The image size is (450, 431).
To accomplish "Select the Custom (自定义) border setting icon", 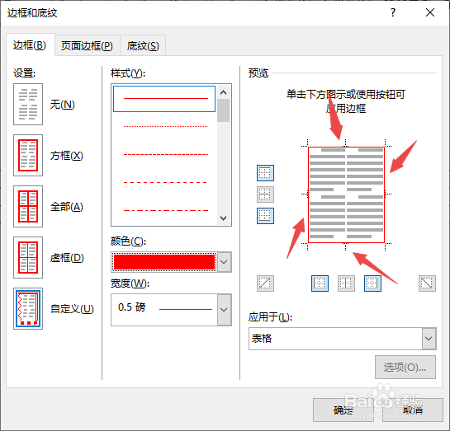I will click(x=28, y=308).
